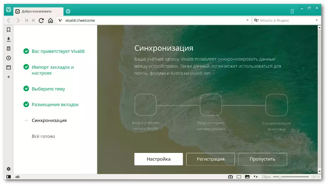The height and width of the screenshot is (186, 328).
Task: Click the Искать в Яндекс search field
Action: (x=287, y=20)
